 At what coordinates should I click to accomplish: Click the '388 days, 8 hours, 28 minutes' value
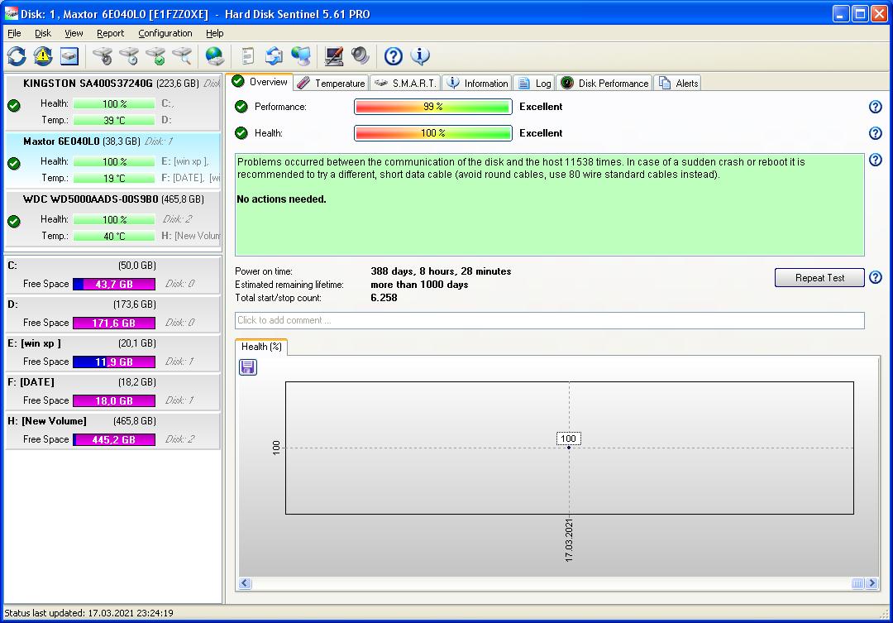tap(441, 271)
